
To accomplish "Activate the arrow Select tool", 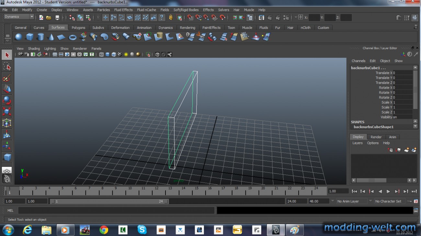I will (x=7, y=55).
